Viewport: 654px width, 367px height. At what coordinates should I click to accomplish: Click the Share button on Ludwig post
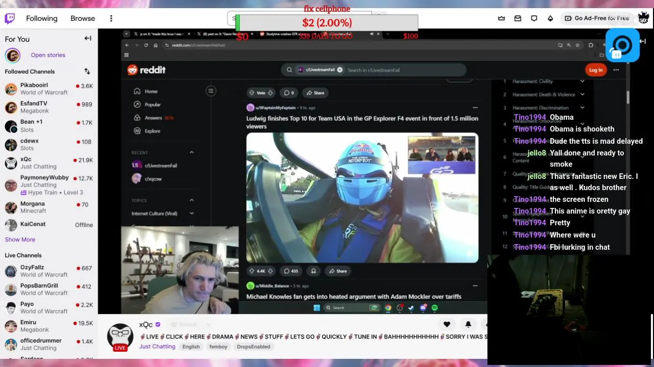[338, 271]
